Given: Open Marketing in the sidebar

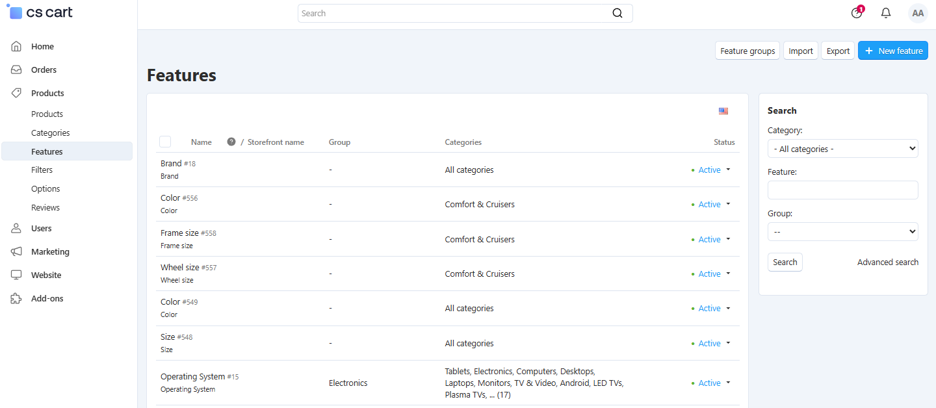Looking at the screenshot, I should point(50,251).
